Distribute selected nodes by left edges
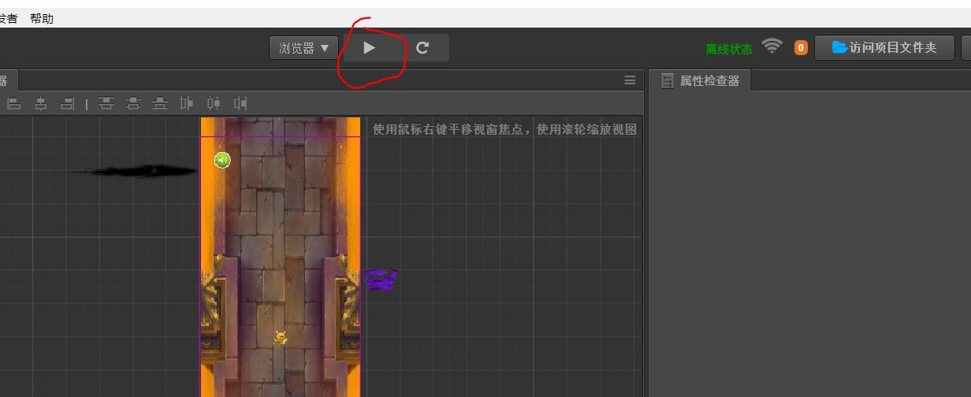This screenshot has height=397, width=971. pos(187,103)
